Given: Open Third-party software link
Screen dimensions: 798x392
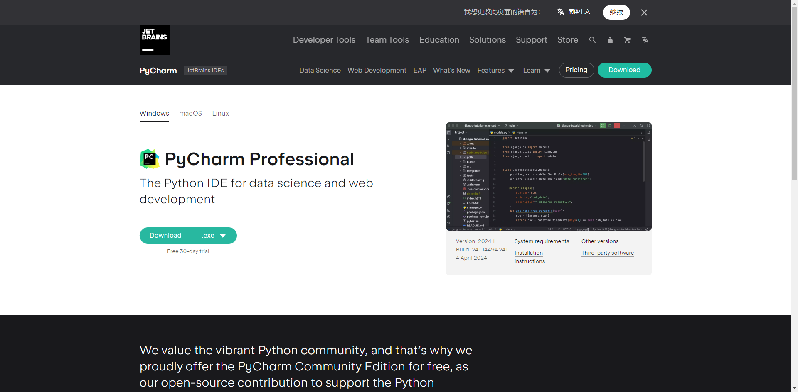Looking at the screenshot, I should [x=608, y=253].
